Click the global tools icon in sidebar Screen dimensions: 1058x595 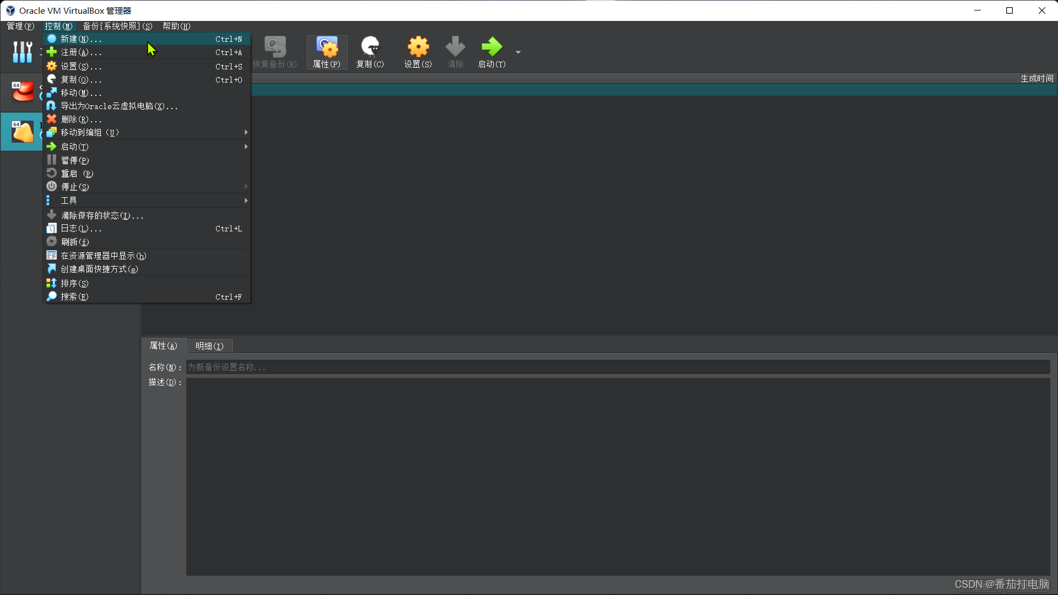(x=22, y=52)
